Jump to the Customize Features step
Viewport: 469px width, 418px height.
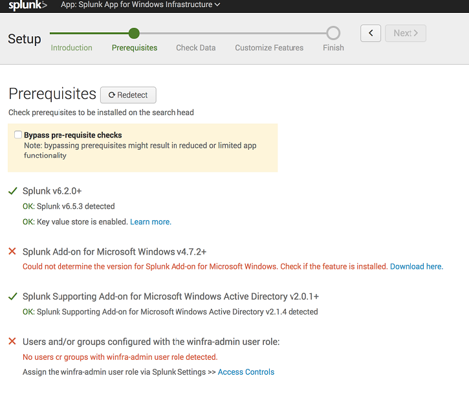tap(269, 48)
